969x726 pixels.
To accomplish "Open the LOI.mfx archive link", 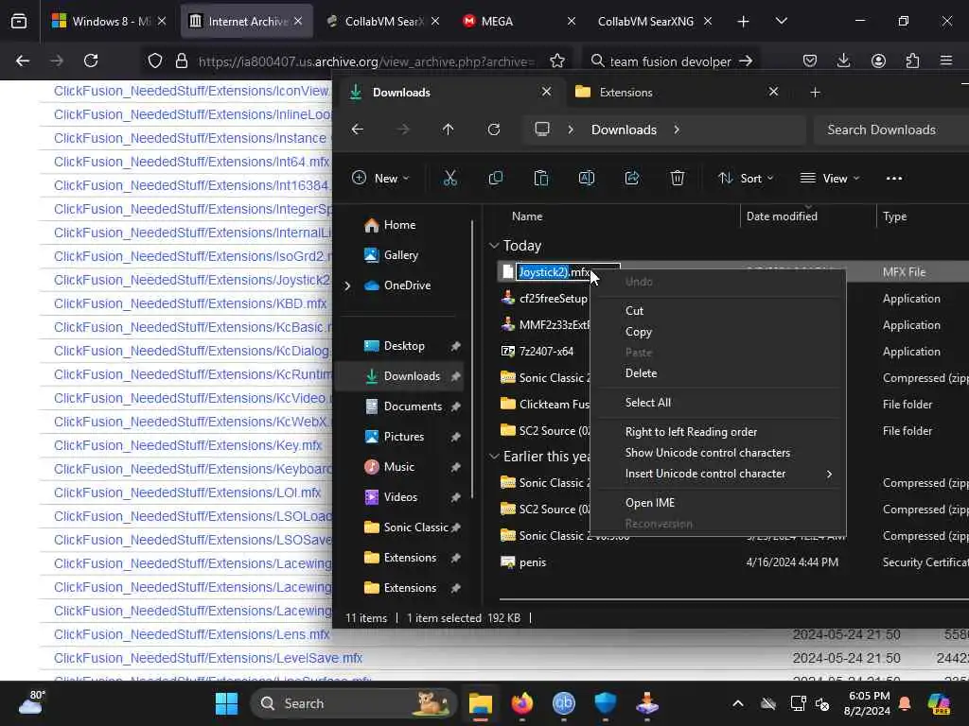I will 187,493.
